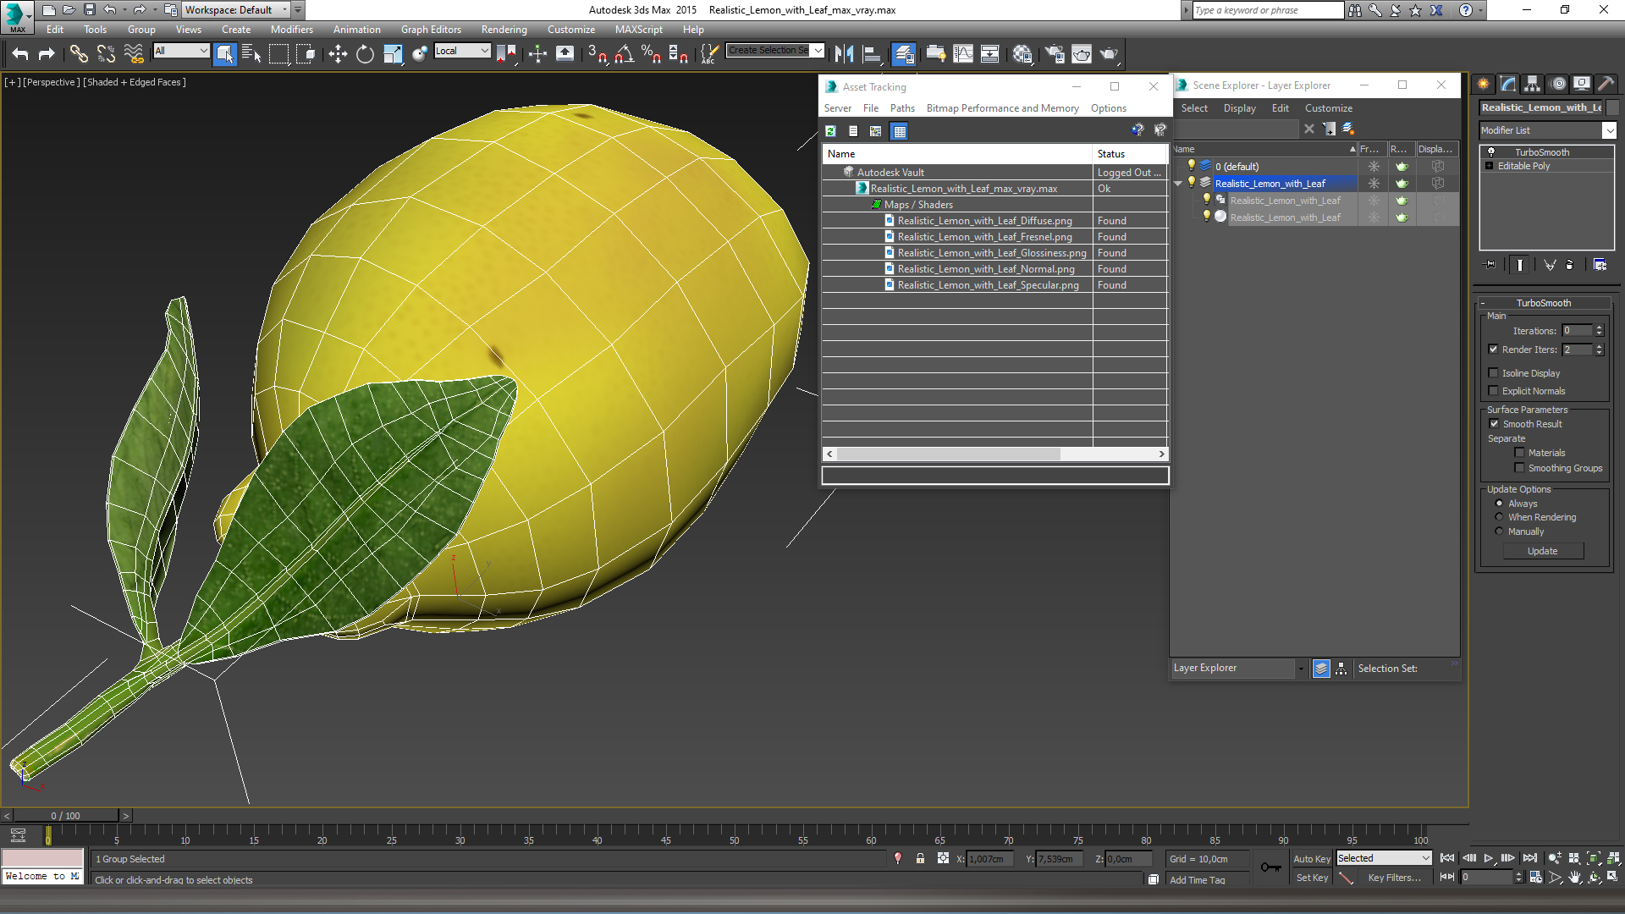Click the search keyword input field
This screenshot has width=1625, height=914.
(1267, 10)
